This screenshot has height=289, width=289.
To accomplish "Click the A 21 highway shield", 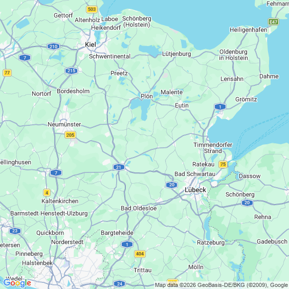I will coord(119,167).
